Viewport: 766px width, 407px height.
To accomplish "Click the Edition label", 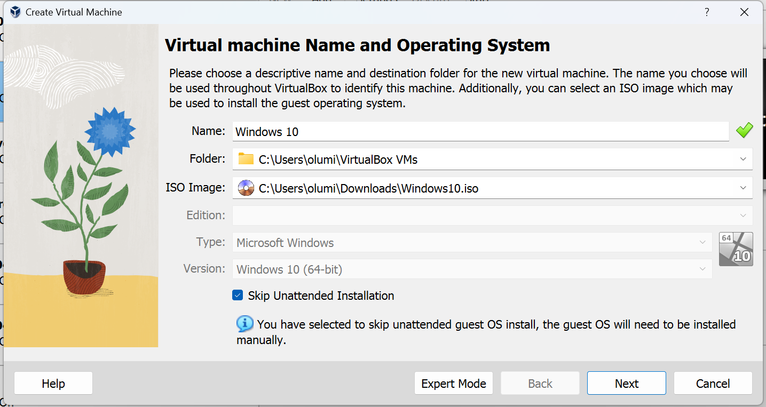I will click(x=206, y=215).
